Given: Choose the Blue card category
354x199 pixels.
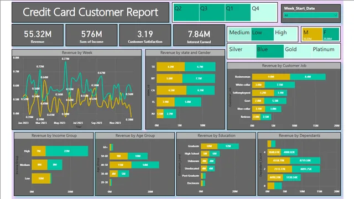Looking at the screenshot, I should (x=270, y=51).
